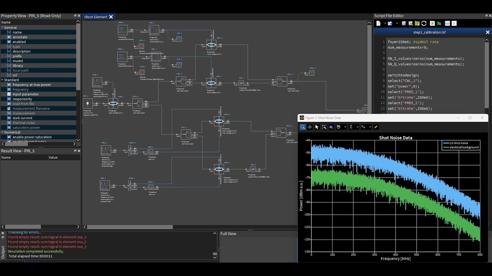The width and height of the screenshot is (492, 276).
Task: Click Property View scroll-down arrow
Action: [78, 140]
